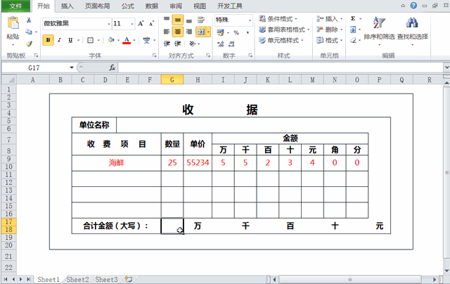The width and height of the screenshot is (450, 284).
Task: Toggle Top Align vertical alignment
Action: (x=167, y=20)
